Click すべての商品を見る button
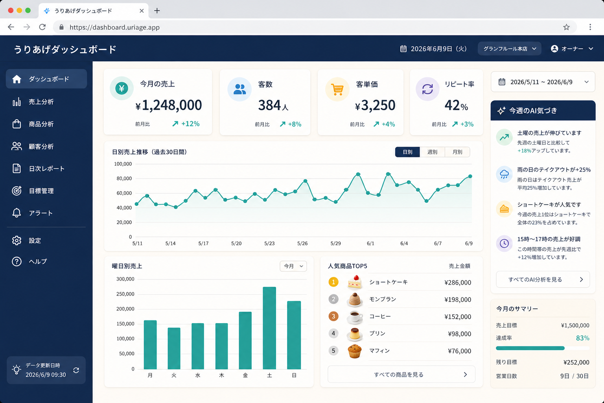The image size is (604, 403). coord(401,374)
